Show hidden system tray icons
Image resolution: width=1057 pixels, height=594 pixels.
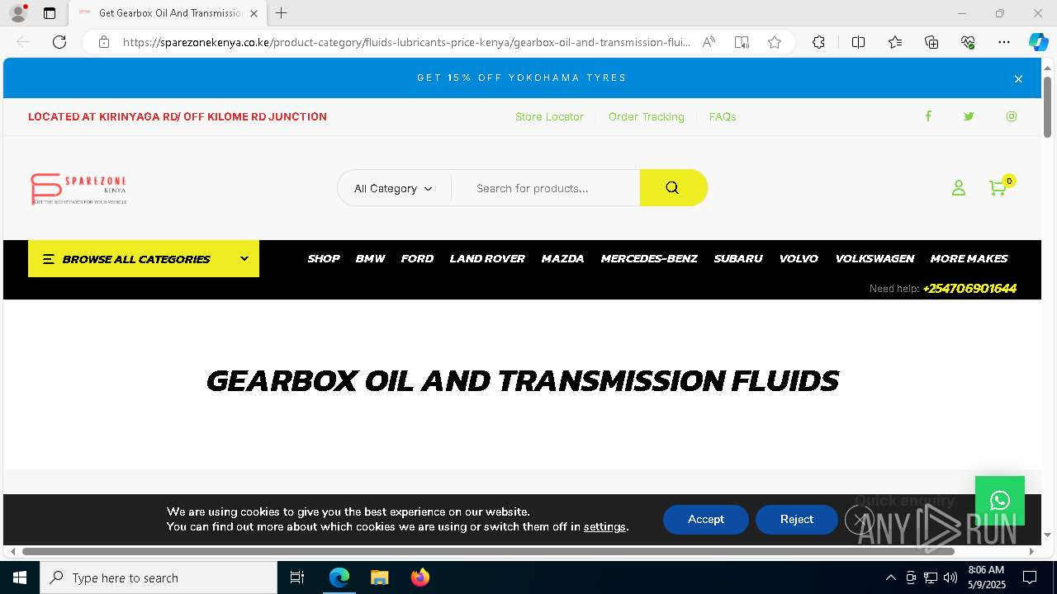[x=890, y=577]
